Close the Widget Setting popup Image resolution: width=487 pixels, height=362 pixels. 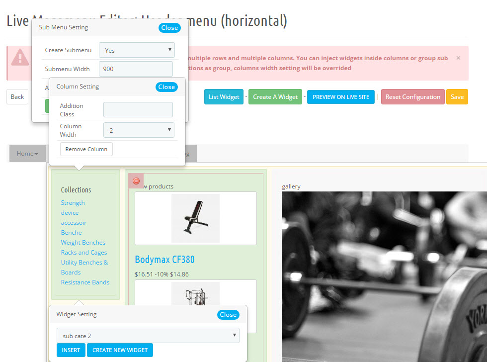pyautogui.click(x=228, y=314)
